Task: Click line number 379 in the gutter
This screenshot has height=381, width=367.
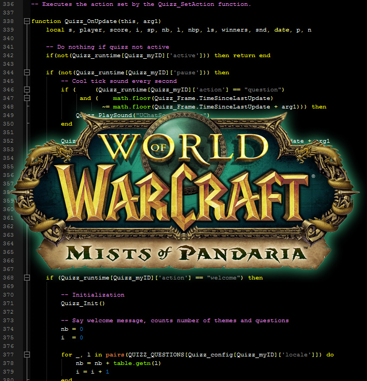Action: 8,372
